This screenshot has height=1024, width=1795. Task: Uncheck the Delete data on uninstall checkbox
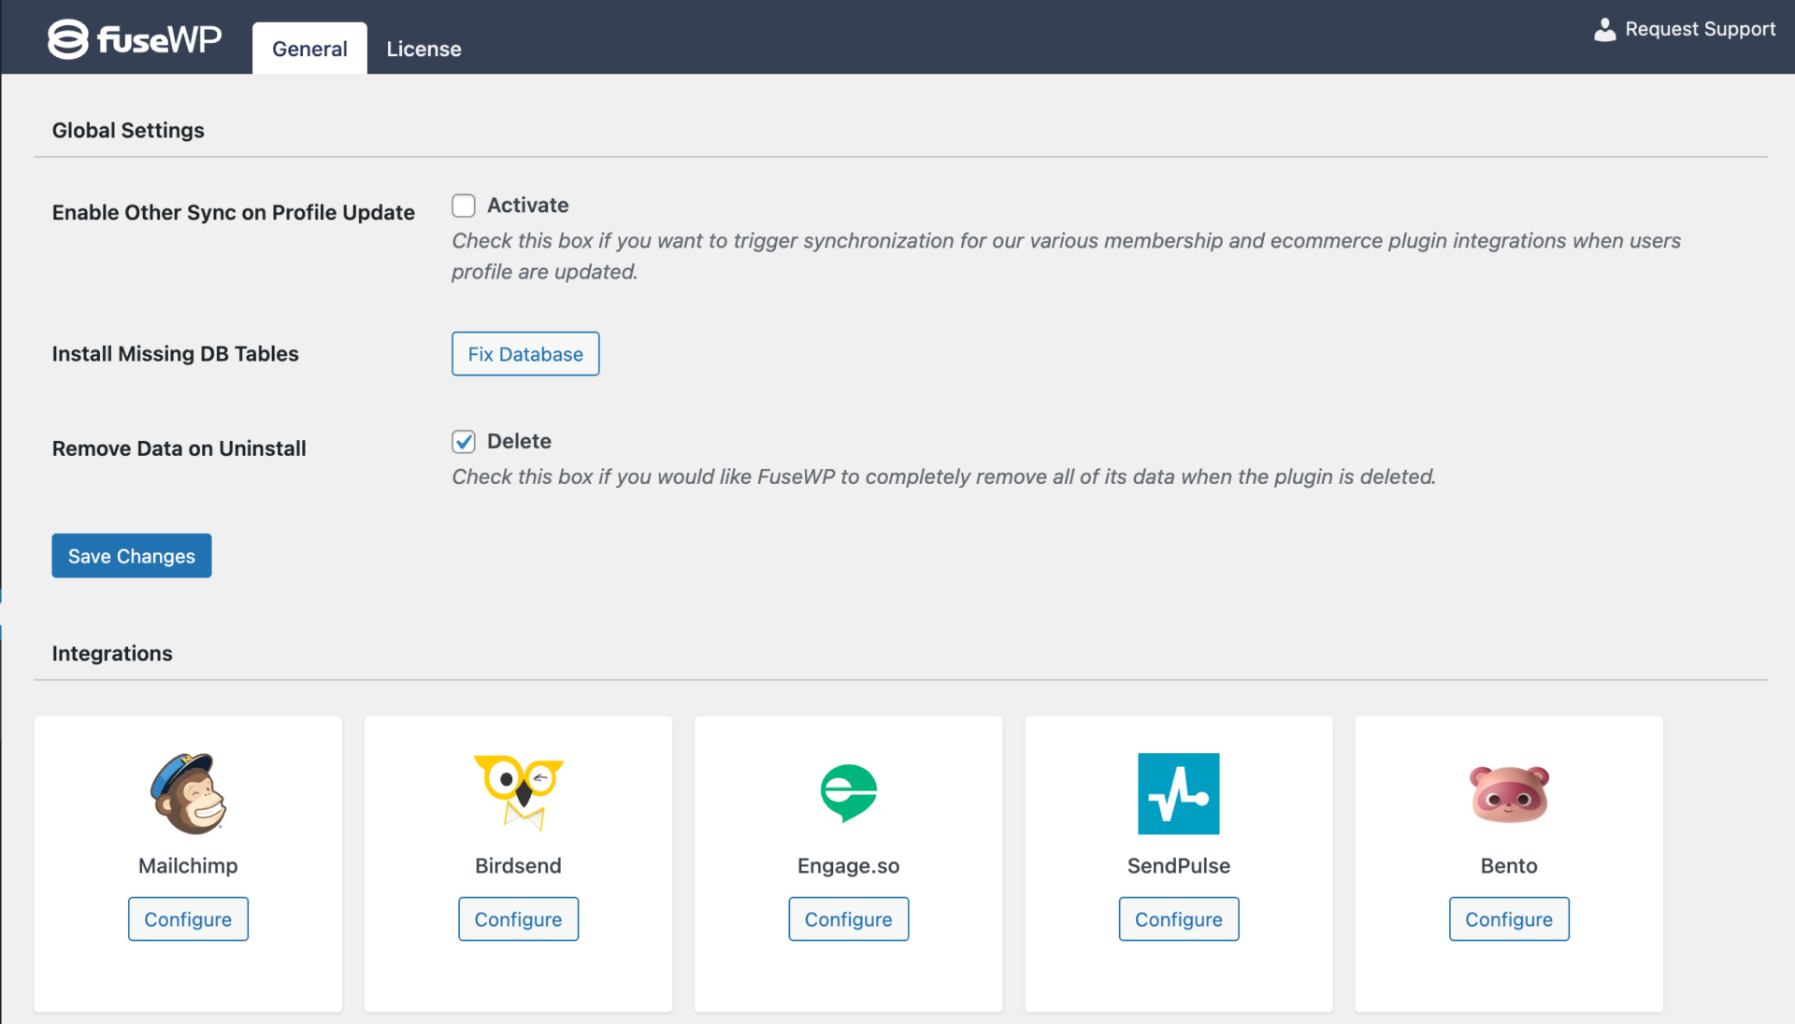pyautogui.click(x=464, y=441)
